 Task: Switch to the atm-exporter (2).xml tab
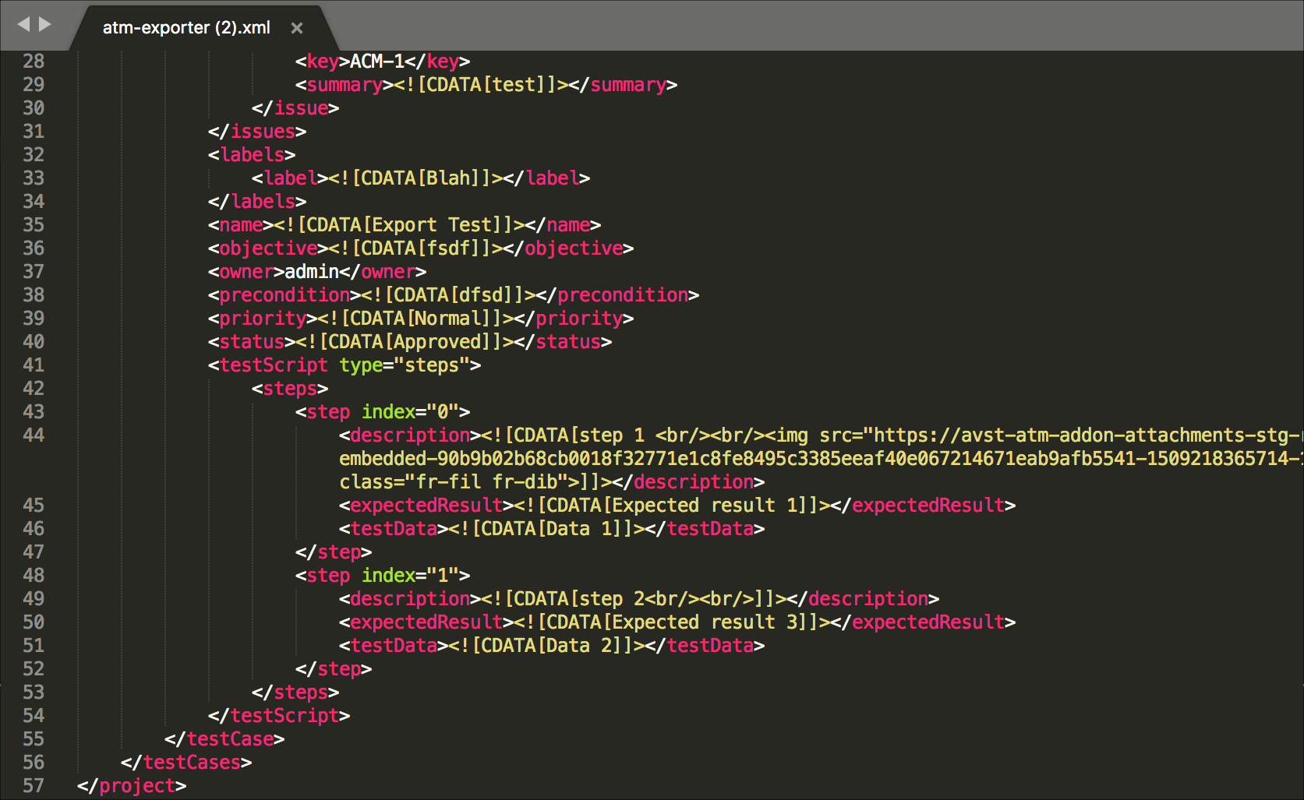[185, 27]
